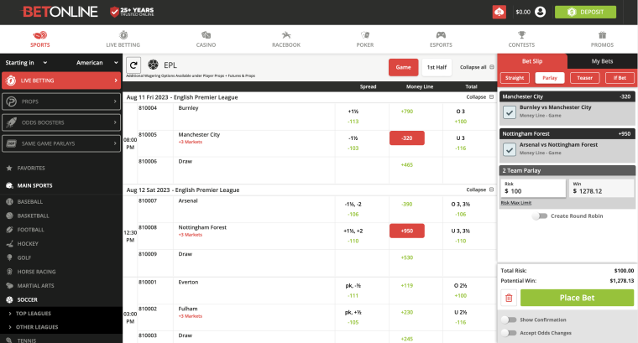Enable Create Round Robin toggle

click(x=540, y=216)
